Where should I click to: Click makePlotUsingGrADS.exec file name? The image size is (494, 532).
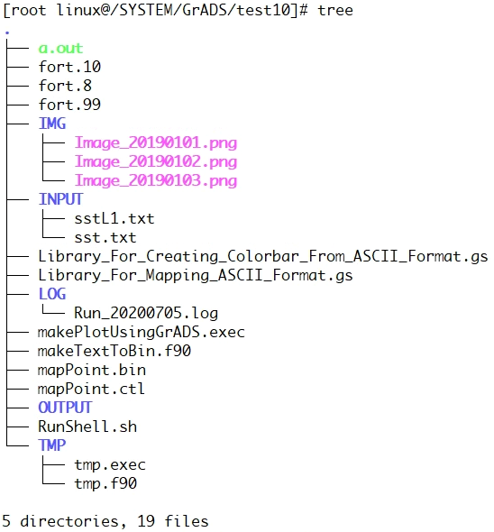[142, 332]
